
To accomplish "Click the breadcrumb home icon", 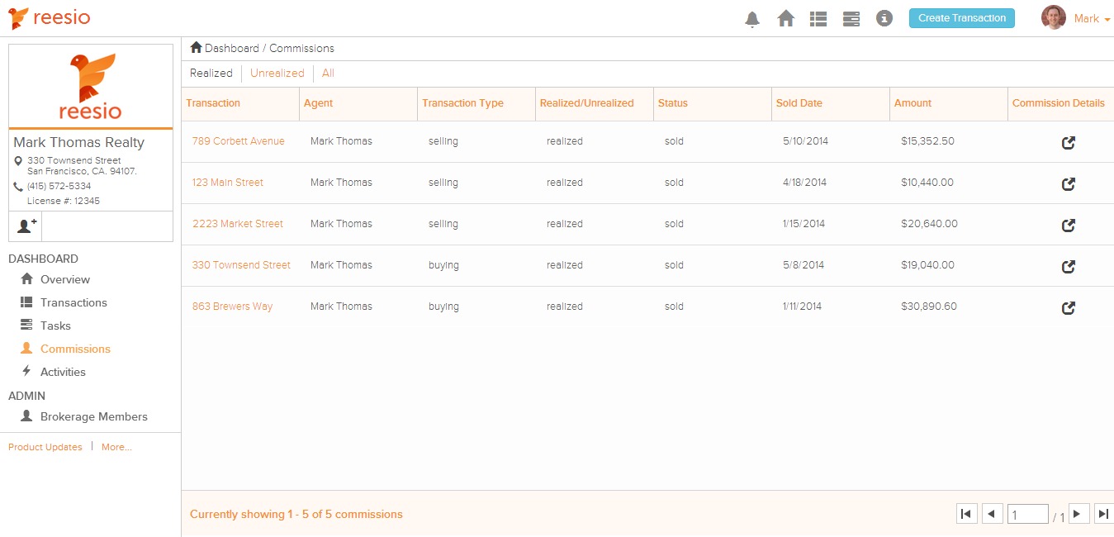I will point(197,47).
